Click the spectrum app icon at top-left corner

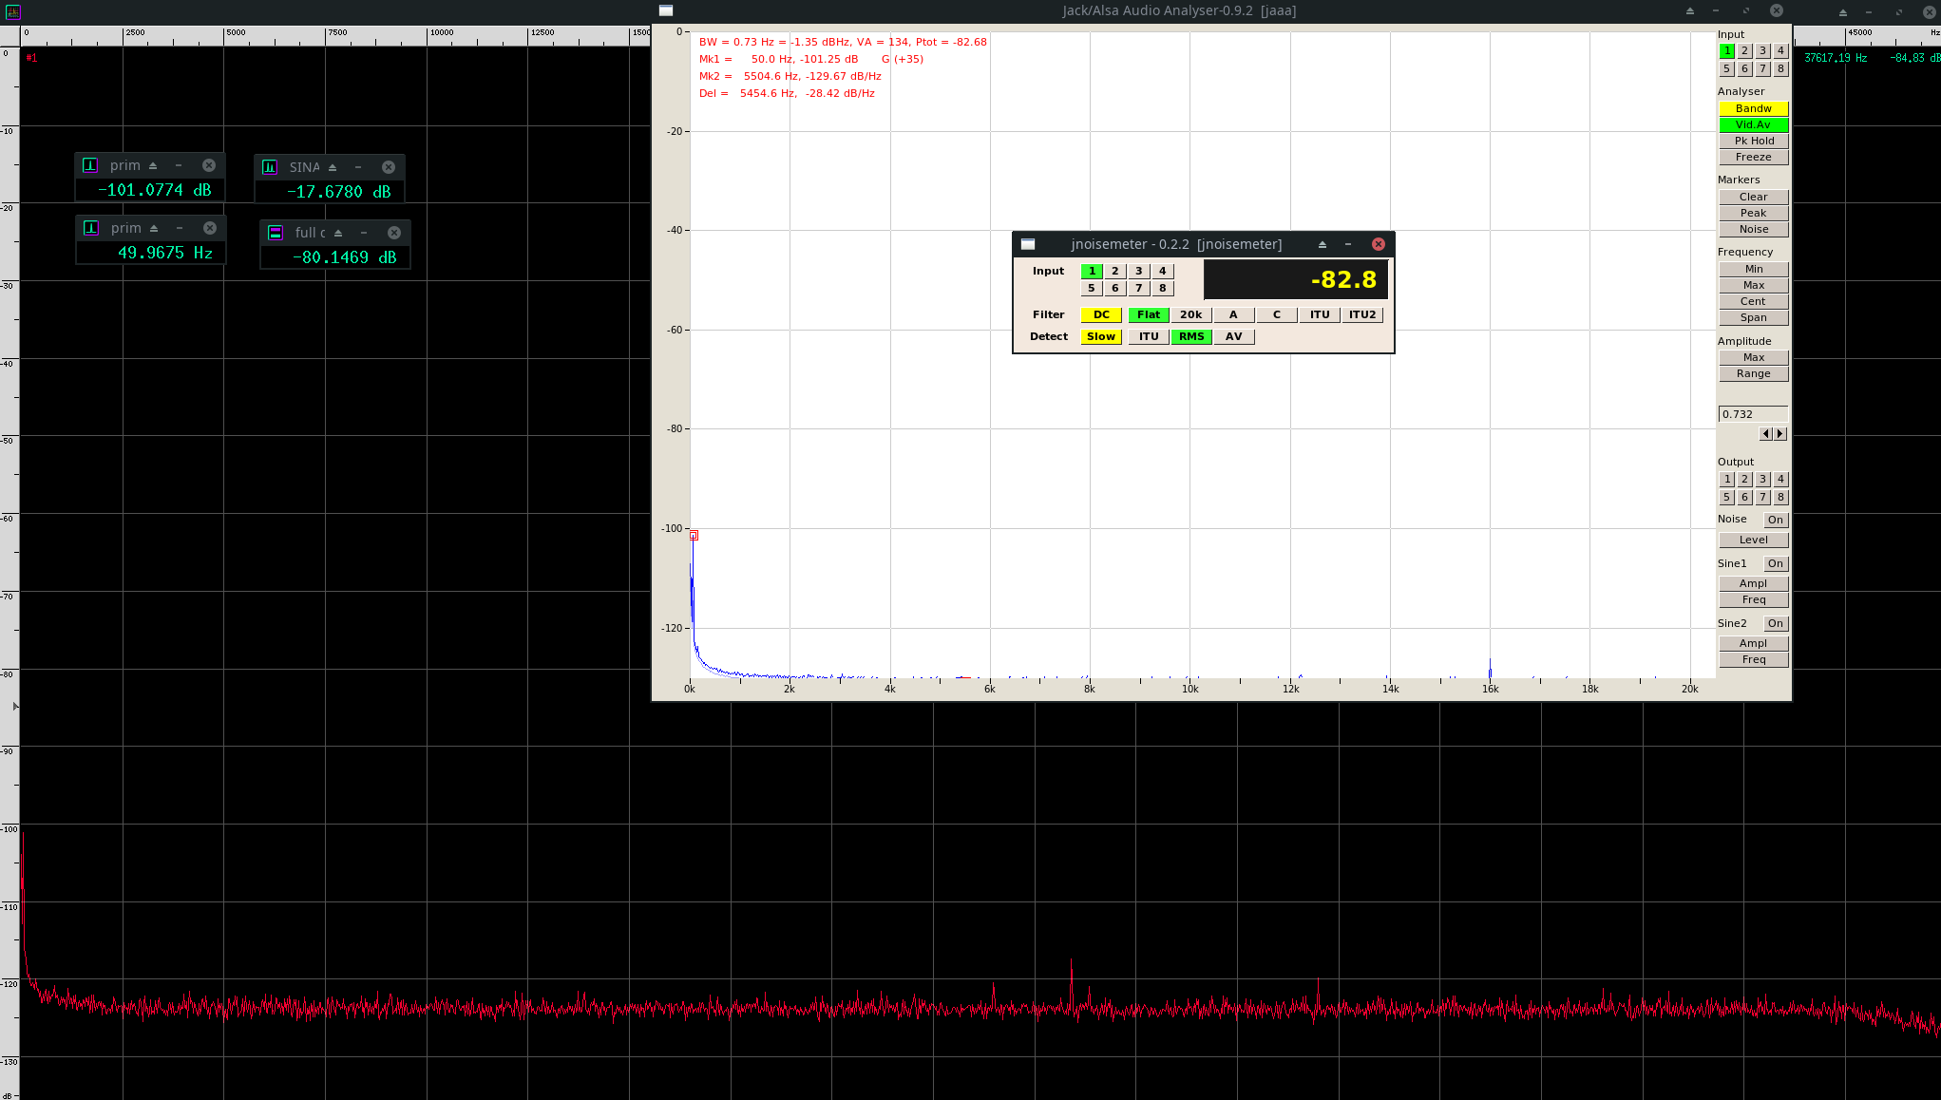click(12, 11)
